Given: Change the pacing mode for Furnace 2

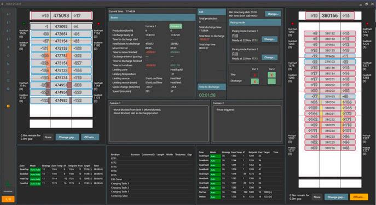Looking at the screenshot, I should tap(269, 57).
